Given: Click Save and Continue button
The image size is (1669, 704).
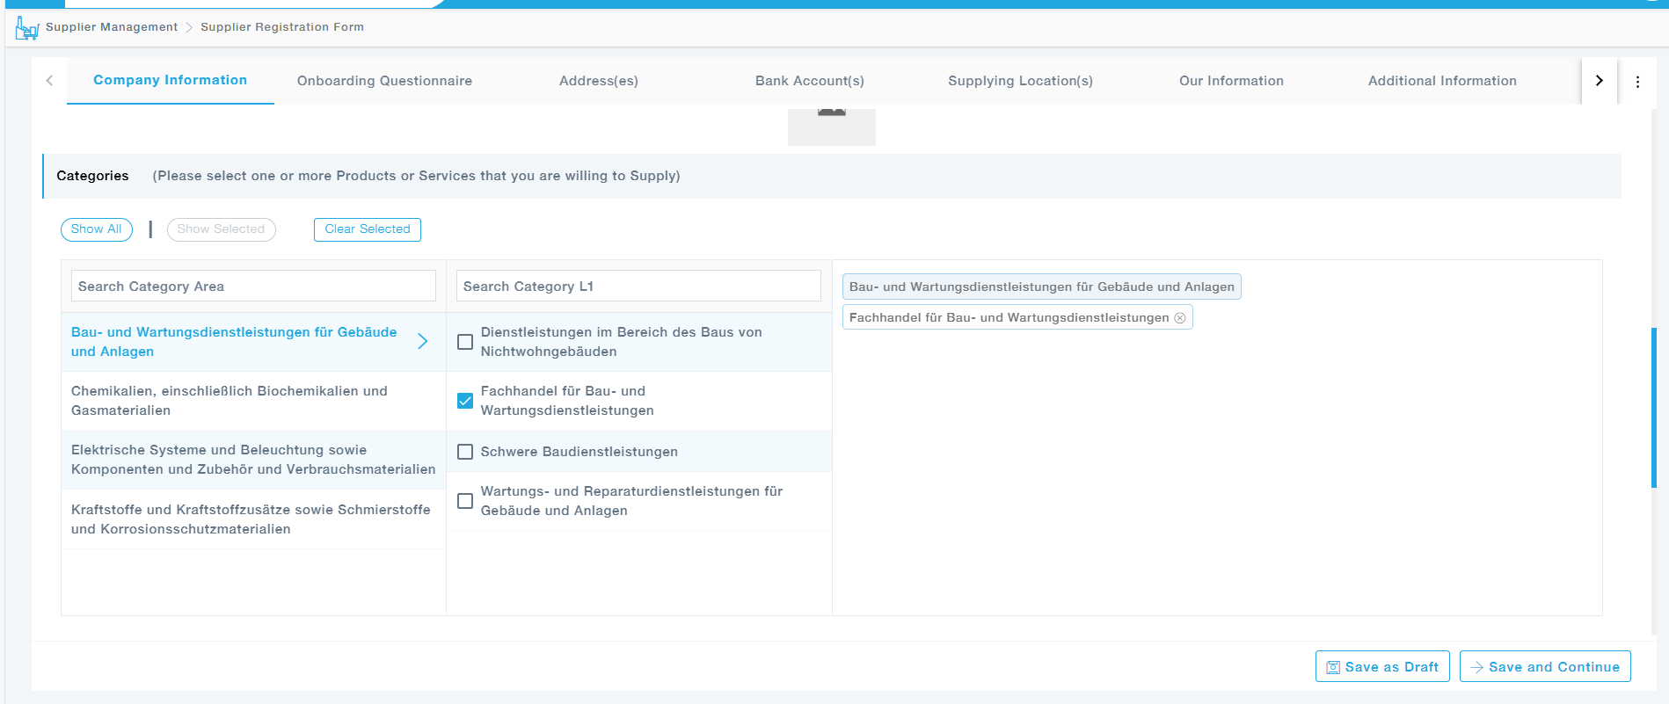Looking at the screenshot, I should click(x=1544, y=667).
